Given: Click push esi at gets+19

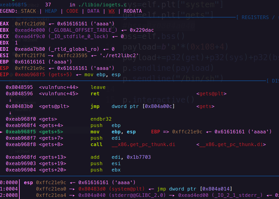Looking at the screenshot, I should 106,164.
